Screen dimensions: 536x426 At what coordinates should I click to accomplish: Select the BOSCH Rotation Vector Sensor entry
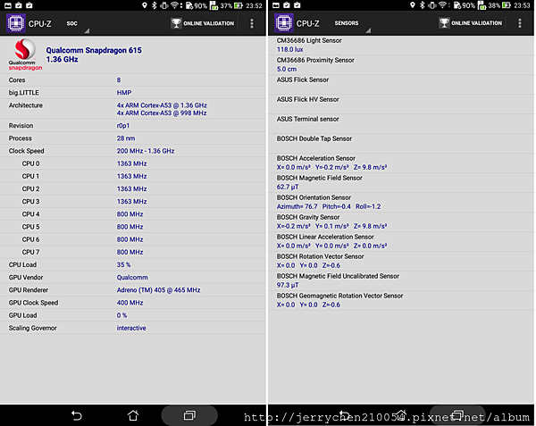tap(401, 261)
